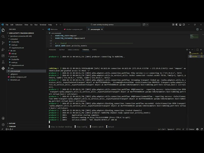The height and width of the screenshot is (153, 204).
Task: Expand the {producer,consumer,db-init} folder
Action: [26, 36]
